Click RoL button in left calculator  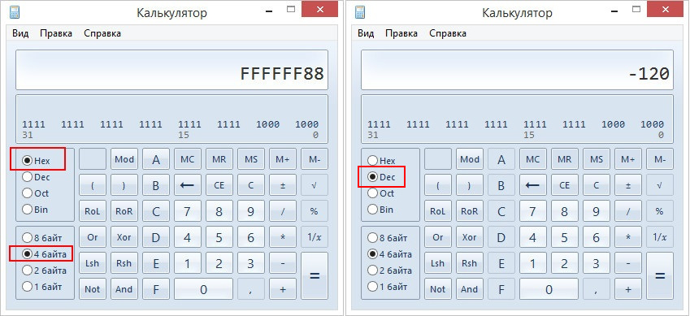93,211
